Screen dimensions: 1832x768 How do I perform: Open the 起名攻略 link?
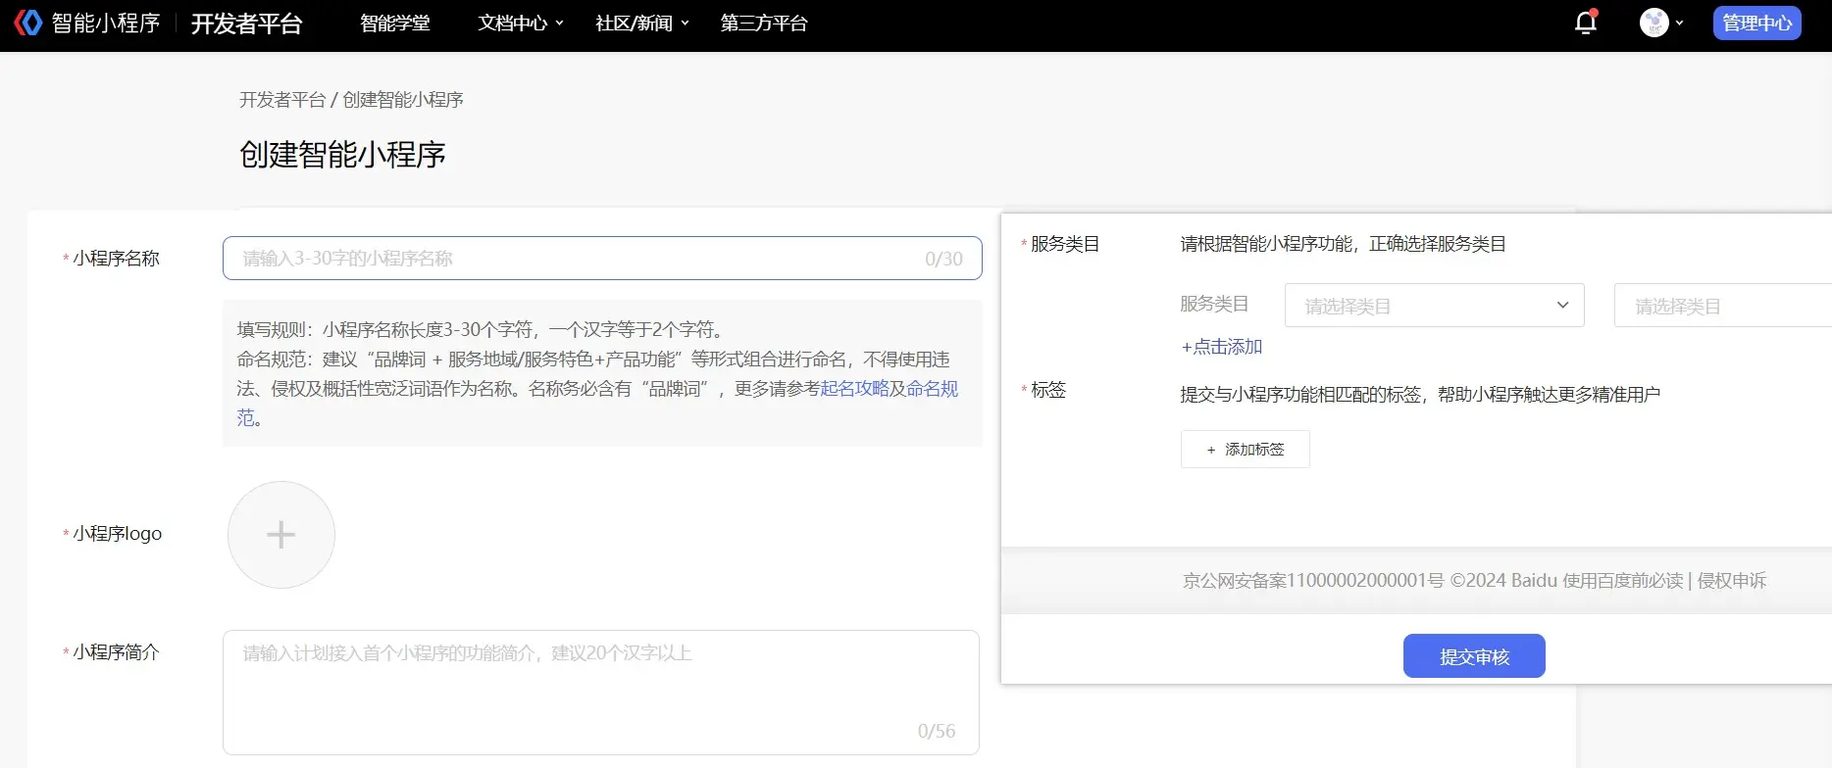pos(854,389)
